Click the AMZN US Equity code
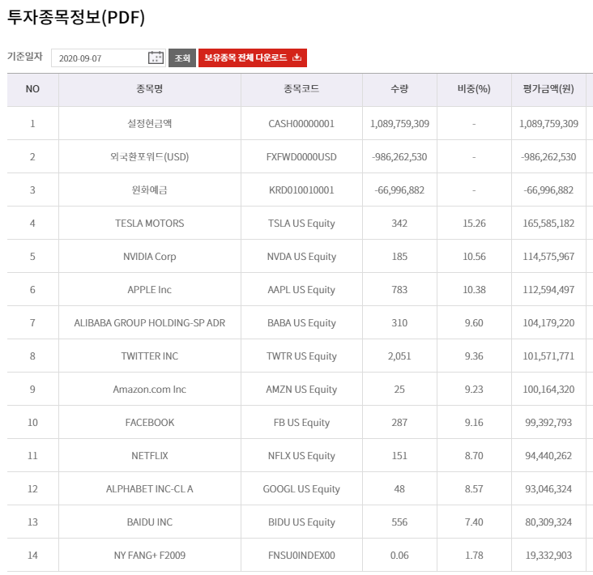Viewport: 593px width, 575px height. (301, 390)
